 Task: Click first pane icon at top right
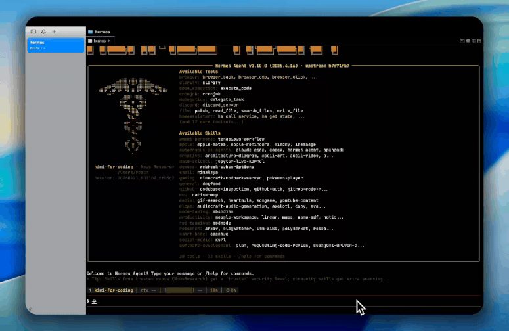[x=462, y=41]
